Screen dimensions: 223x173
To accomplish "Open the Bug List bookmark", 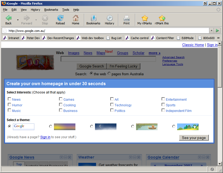I will [x=114, y=38].
